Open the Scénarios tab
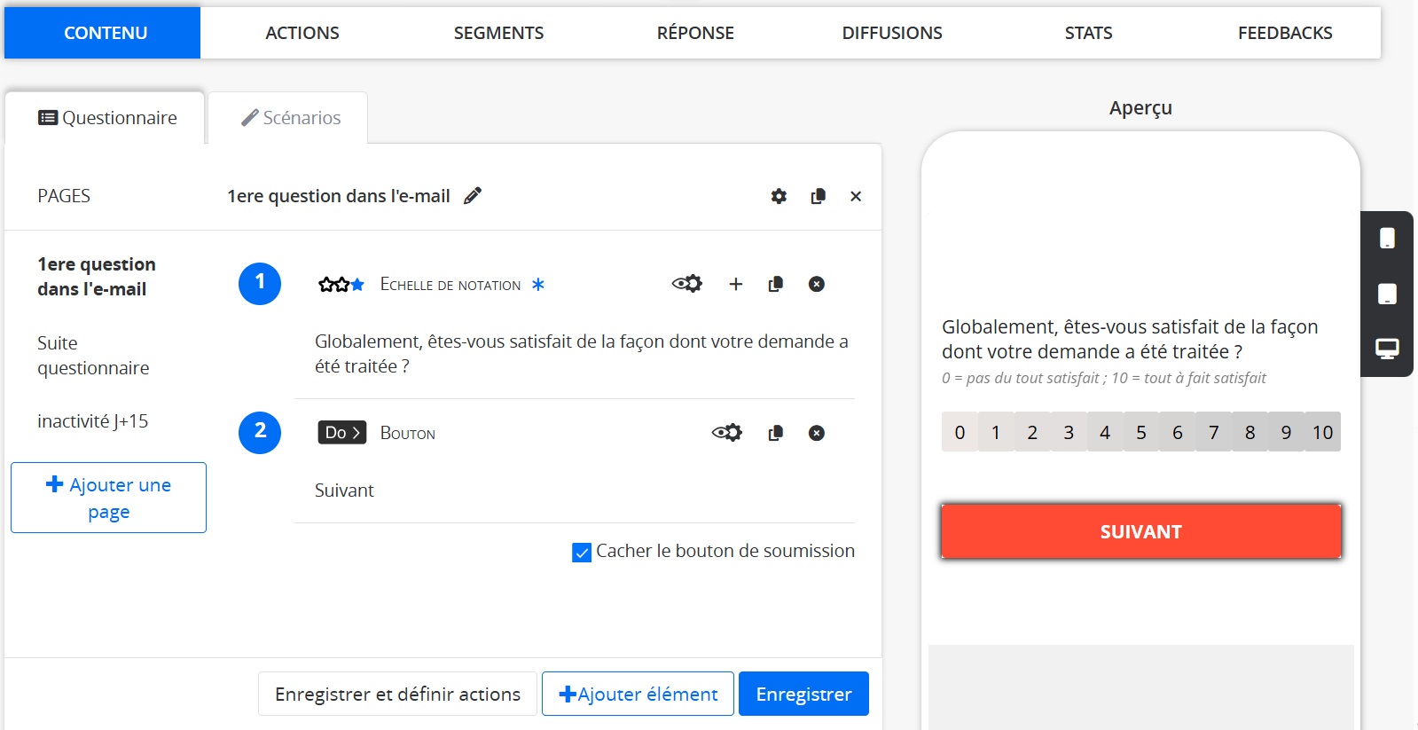This screenshot has width=1418, height=730. (x=290, y=118)
